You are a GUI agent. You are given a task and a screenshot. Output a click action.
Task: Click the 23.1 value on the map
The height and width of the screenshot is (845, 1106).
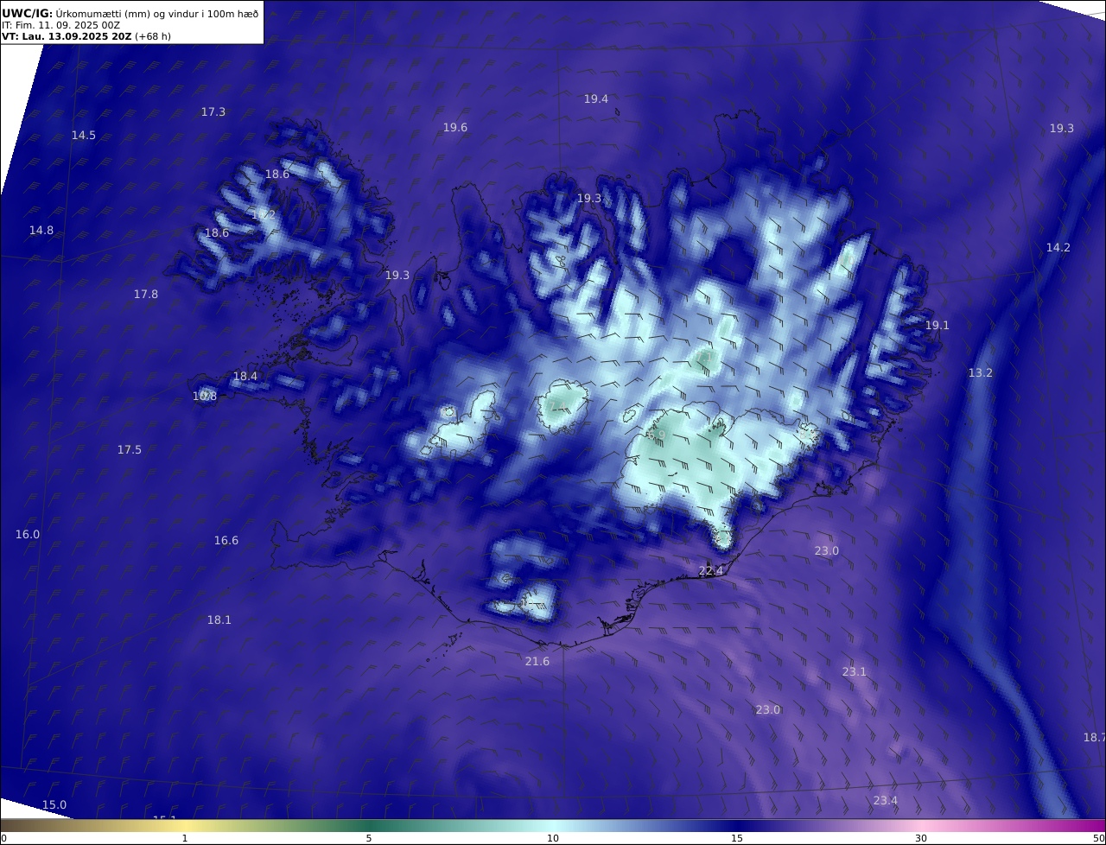[x=855, y=672]
